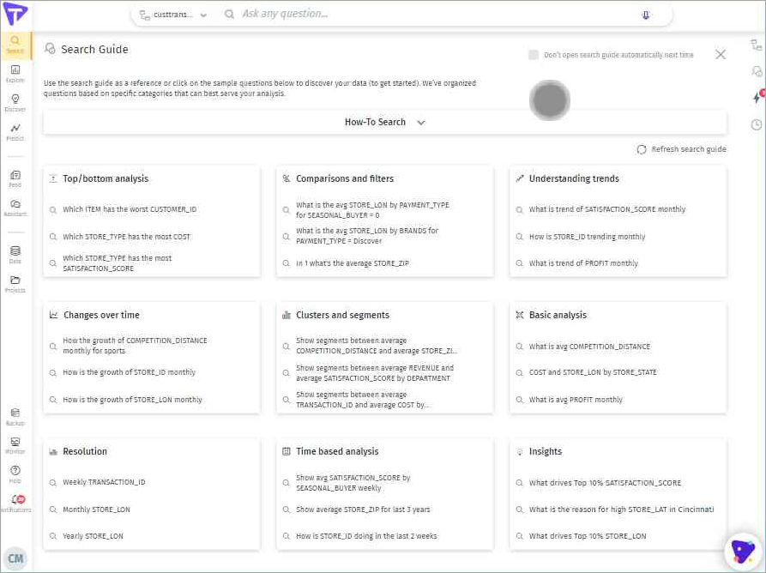Open the custtrans dataset dropdown
766x573 pixels.
[173, 15]
